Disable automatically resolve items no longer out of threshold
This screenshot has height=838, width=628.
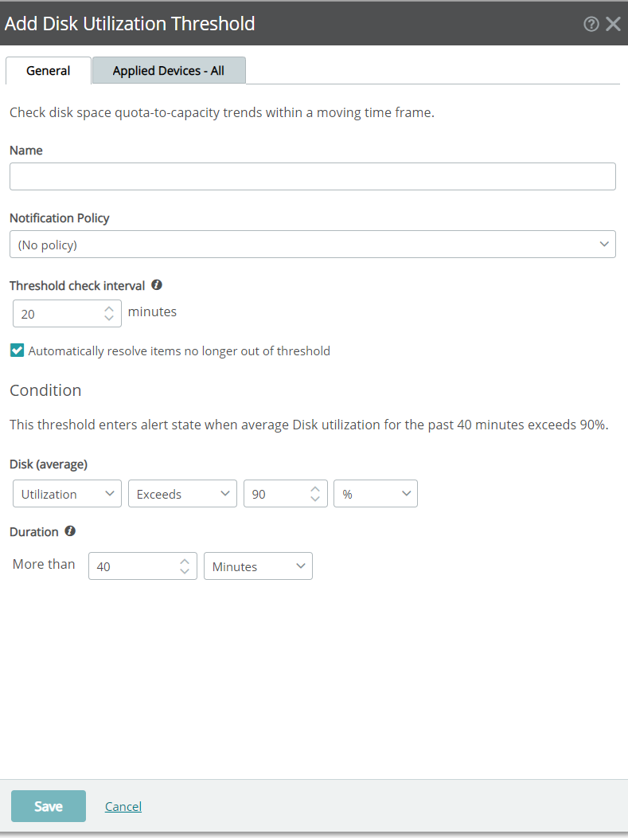point(16,350)
